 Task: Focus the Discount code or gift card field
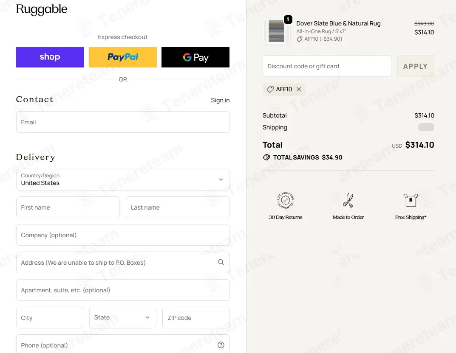[327, 66]
